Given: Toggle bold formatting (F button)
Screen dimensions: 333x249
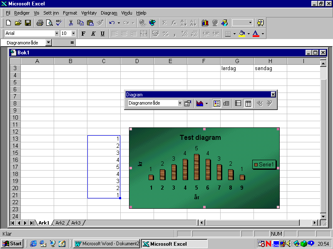Looking at the screenshot, I should pos(83,34).
